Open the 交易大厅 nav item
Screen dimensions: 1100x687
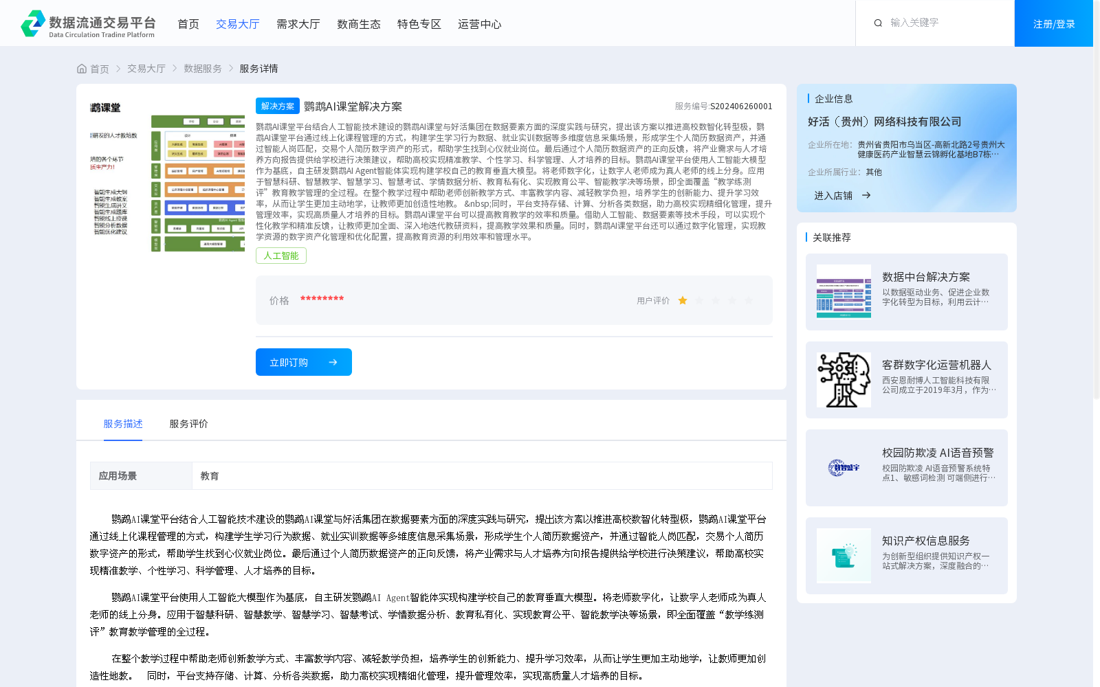click(x=238, y=24)
